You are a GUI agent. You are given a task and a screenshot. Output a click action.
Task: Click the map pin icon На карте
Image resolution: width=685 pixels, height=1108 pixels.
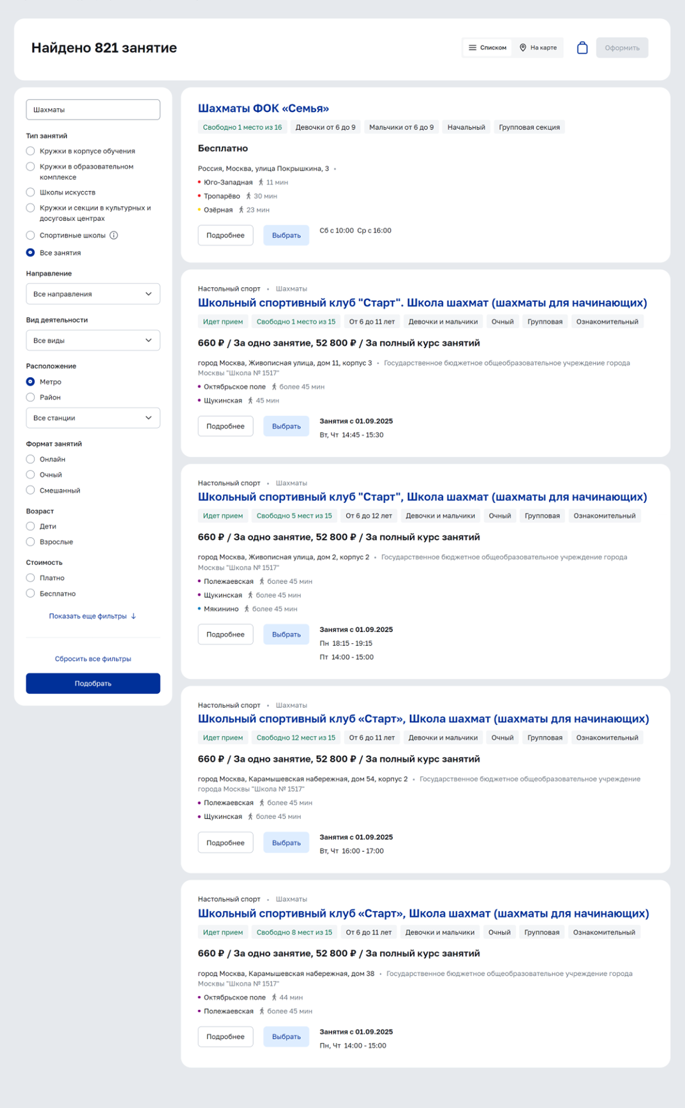(x=523, y=48)
